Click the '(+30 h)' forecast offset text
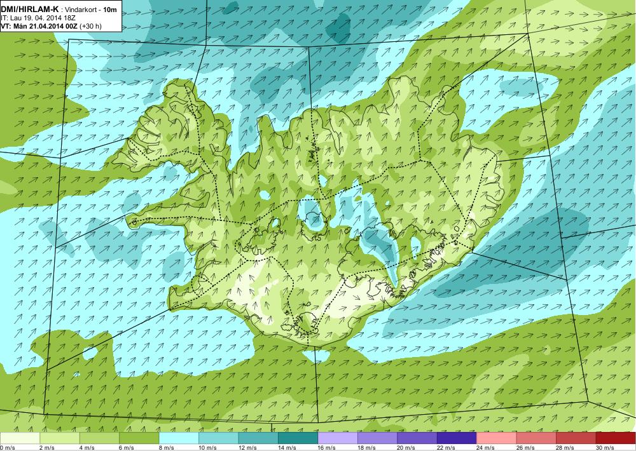Image resolution: width=636 pixels, height=451 pixels. click(91, 26)
